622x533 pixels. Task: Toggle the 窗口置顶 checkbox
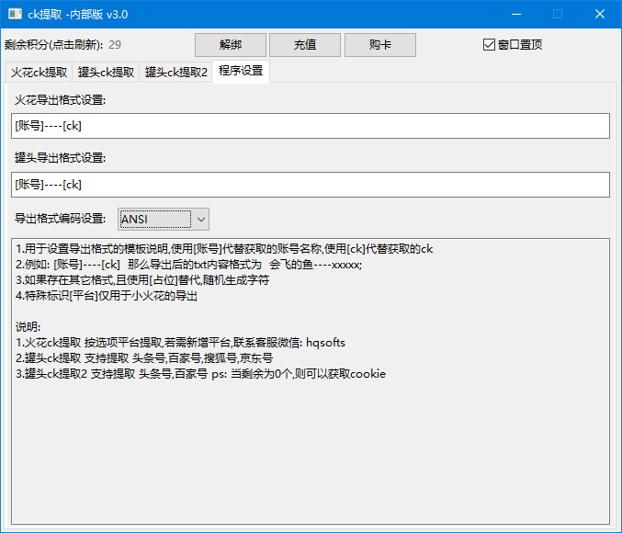coord(489,44)
